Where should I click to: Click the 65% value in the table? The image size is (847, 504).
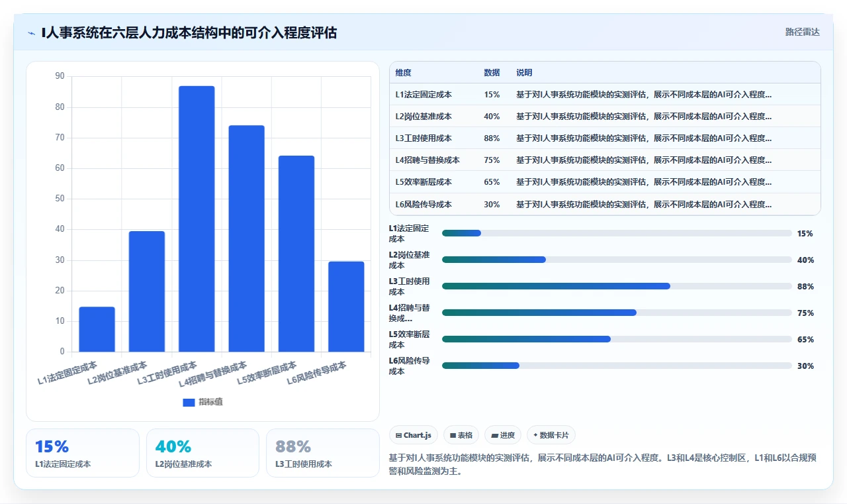(x=492, y=182)
